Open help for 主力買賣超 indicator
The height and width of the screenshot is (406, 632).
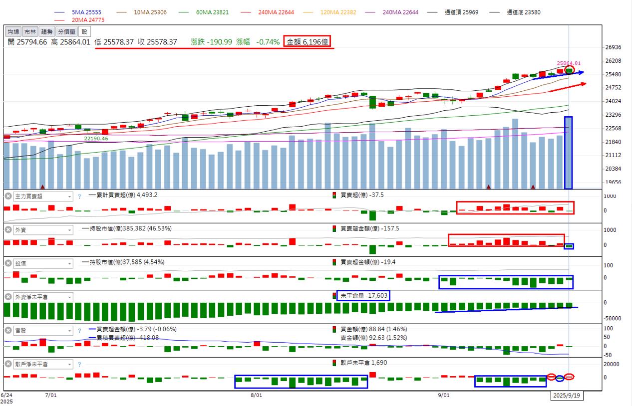(79, 197)
